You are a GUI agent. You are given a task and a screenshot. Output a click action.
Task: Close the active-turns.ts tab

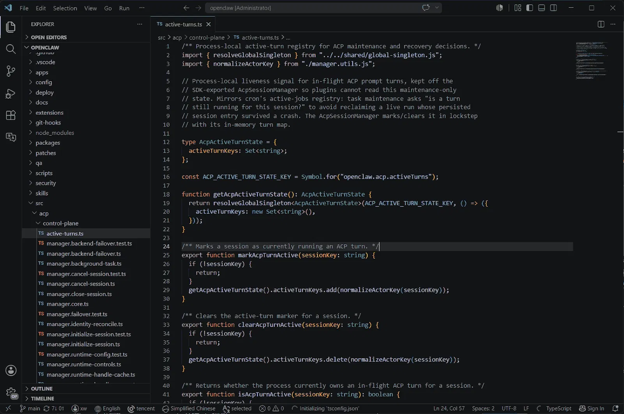pos(209,24)
